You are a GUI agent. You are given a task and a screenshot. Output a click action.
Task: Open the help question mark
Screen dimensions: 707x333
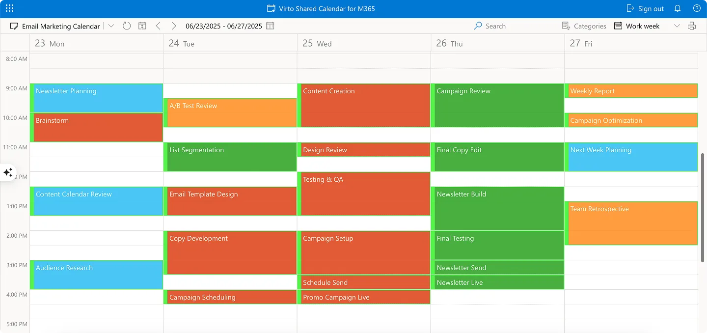tap(697, 8)
